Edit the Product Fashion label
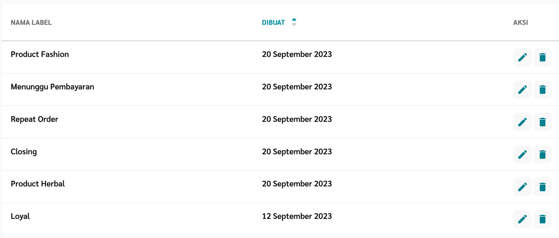559x238 pixels. [x=522, y=57]
